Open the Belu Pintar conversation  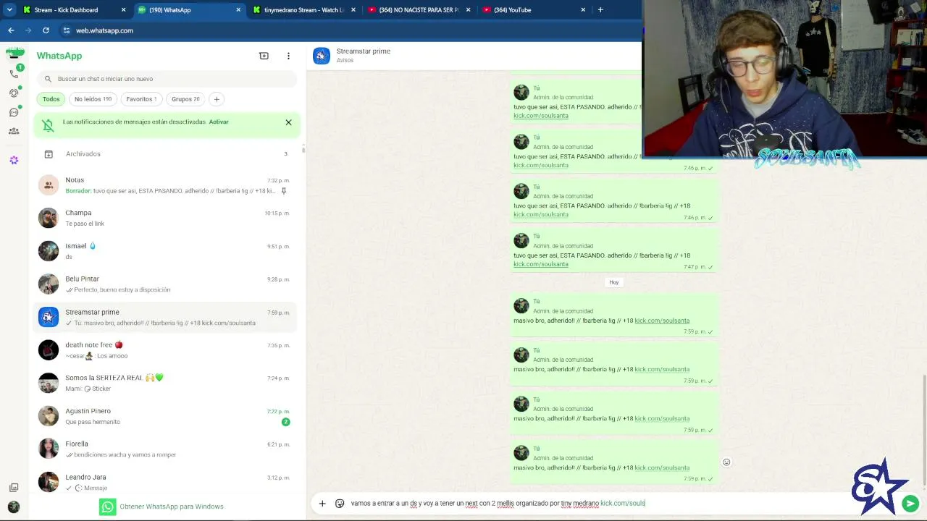166,284
